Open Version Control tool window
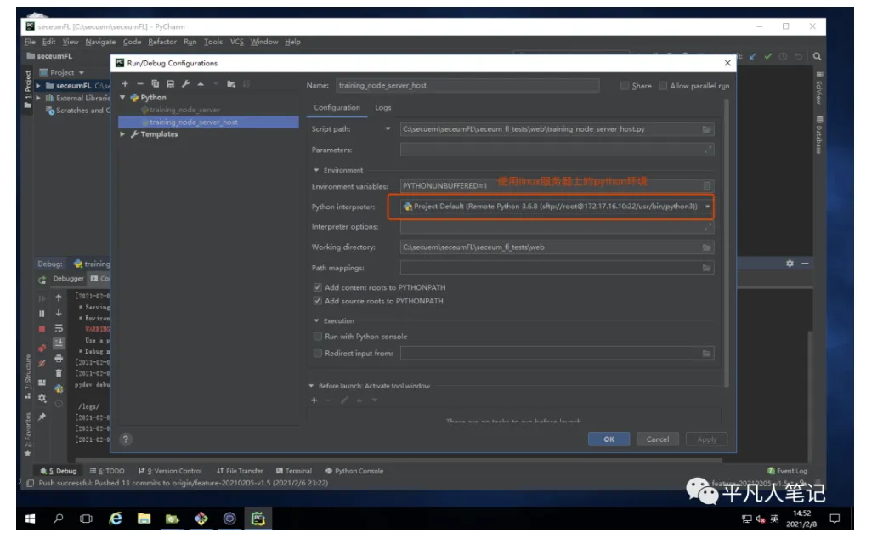Image resolution: width=883 pixels, height=550 pixels. click(170, 471)
